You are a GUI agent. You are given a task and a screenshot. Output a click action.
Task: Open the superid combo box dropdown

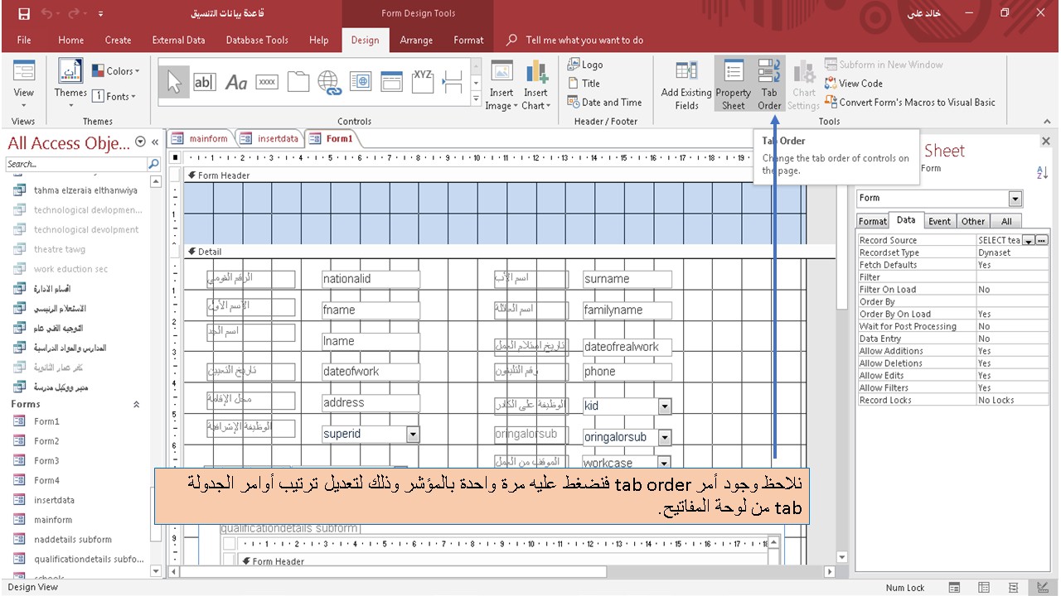pos(412,434)
